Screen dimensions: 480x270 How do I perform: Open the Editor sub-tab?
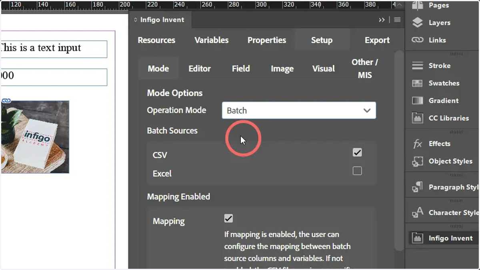pyautogui.click(x=200, y=68)
